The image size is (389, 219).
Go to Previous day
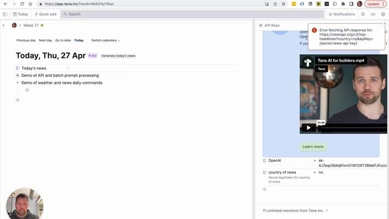click(26, 40)
